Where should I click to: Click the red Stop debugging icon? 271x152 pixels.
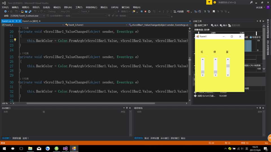(145, 11)
